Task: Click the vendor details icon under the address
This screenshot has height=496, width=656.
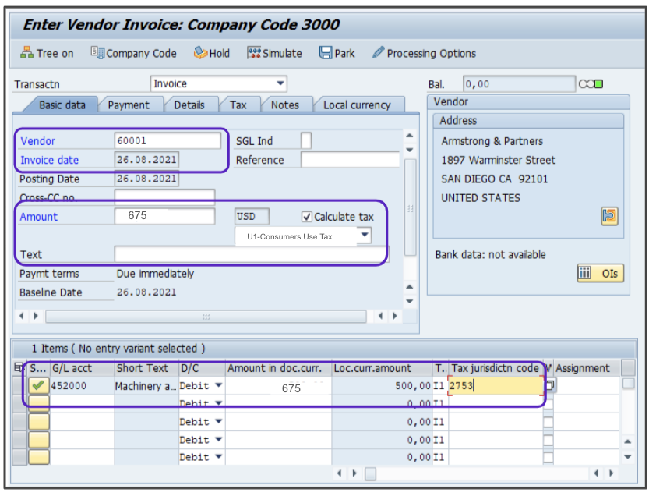Action: coord(609,217)
